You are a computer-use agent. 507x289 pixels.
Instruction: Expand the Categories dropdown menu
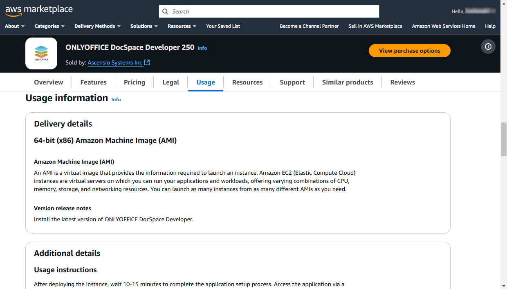point(49,26)
